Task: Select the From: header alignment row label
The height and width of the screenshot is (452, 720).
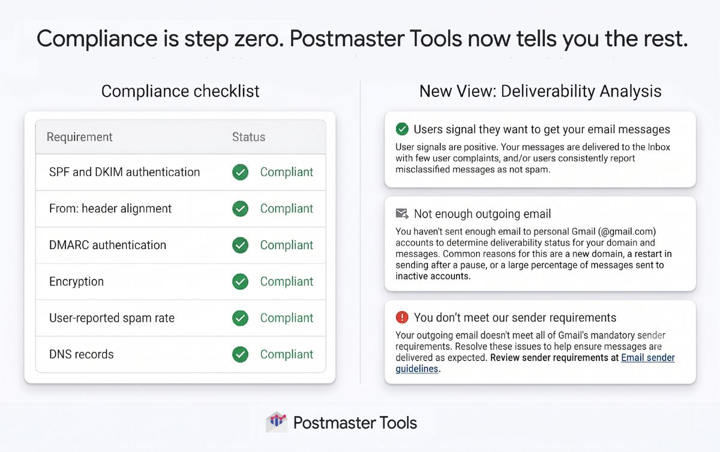Action: click(110, 209)
